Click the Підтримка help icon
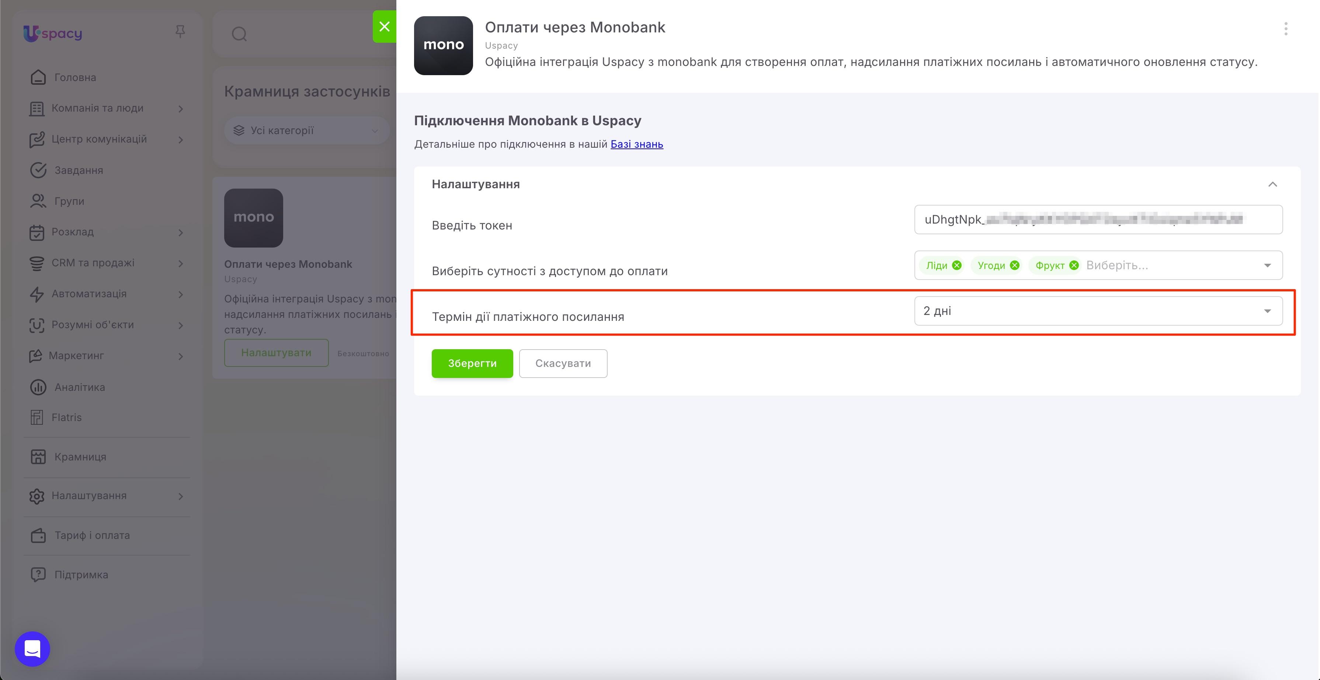1320x680 pixels. pos(38,575)
